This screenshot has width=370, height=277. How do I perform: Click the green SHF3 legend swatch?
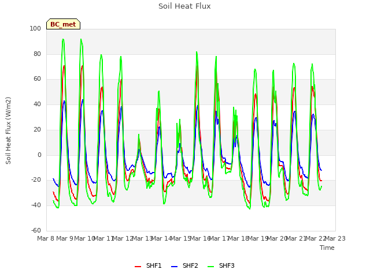point(210,267)
